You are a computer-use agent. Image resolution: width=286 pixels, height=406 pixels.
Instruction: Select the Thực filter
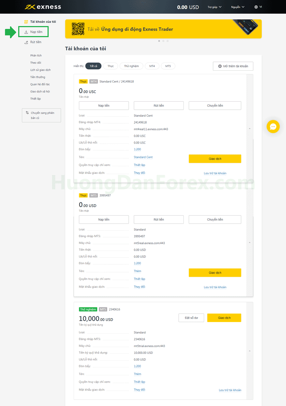pyautogui.click(x=111, y=66)
